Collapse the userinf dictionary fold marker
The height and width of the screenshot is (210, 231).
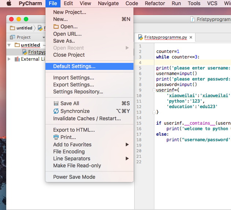[154, 90]
